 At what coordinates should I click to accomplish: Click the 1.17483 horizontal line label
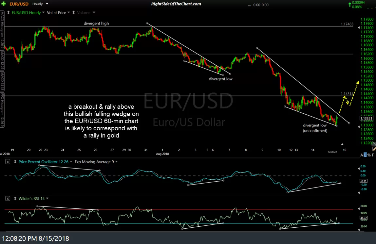click(x=347, y=24)
